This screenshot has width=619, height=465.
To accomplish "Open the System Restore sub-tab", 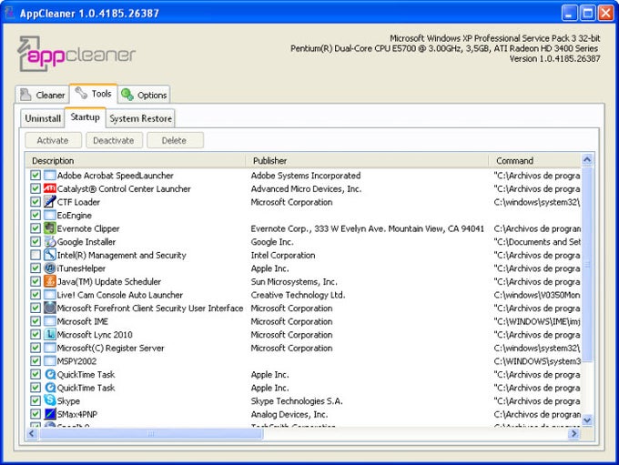I will tap(140, 118).
